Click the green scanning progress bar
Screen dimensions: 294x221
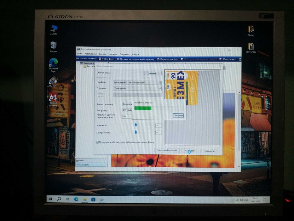point(143,108)
